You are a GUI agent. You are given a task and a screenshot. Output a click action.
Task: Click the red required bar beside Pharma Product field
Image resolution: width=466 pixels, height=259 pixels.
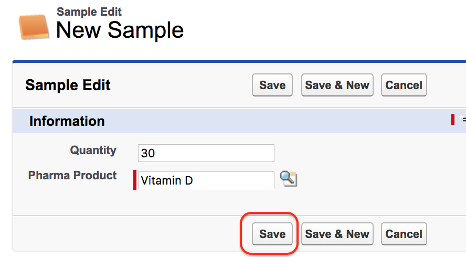pyautogui.click(x=135, y=180)
